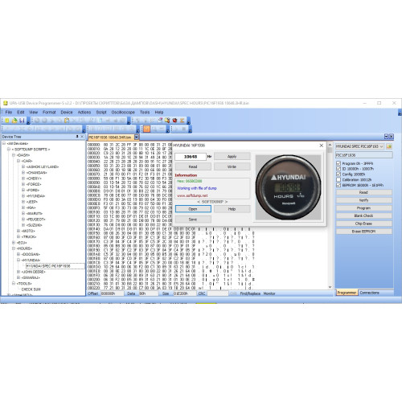This screenshot has width=402, height=402.
Task: Switch to the Connections tab
Action: [x=369, y=293]
